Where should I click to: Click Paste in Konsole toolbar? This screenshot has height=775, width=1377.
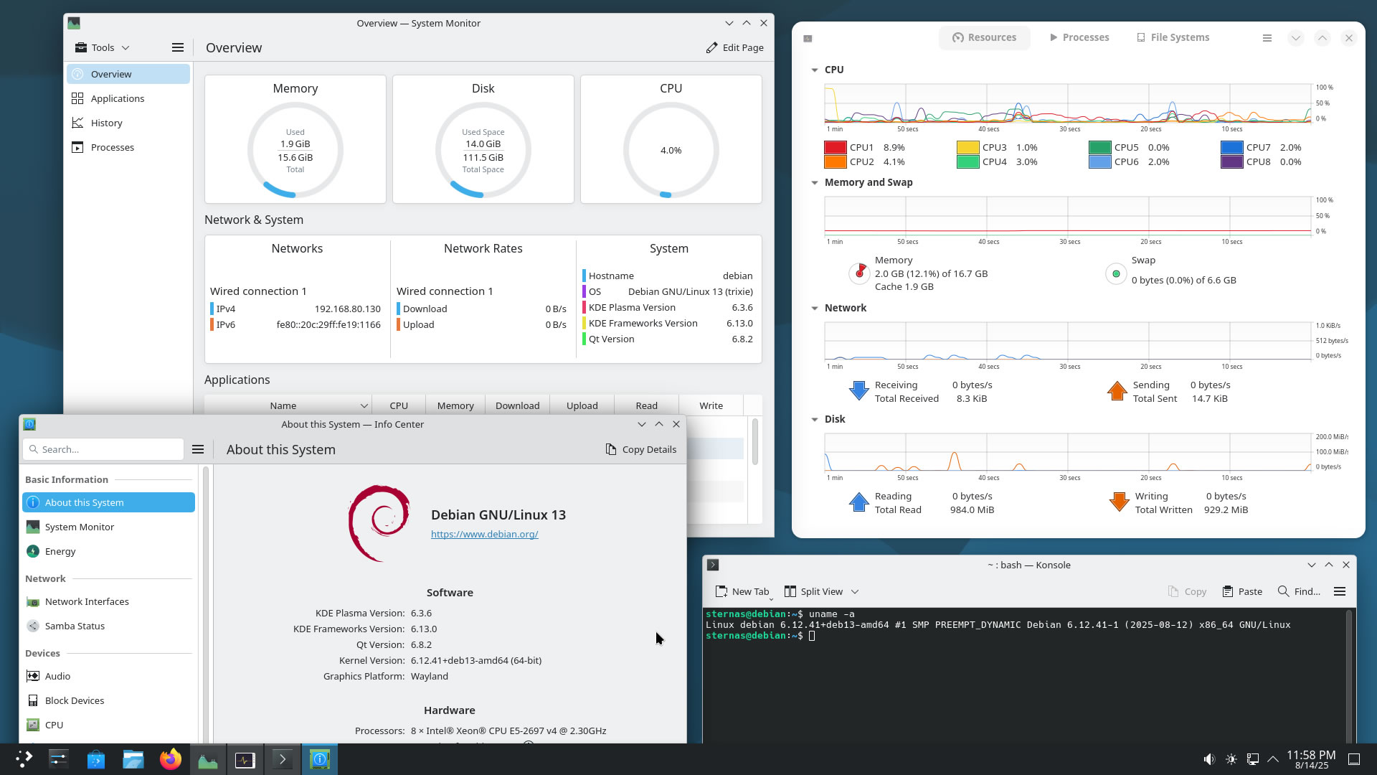[1242, 591]
